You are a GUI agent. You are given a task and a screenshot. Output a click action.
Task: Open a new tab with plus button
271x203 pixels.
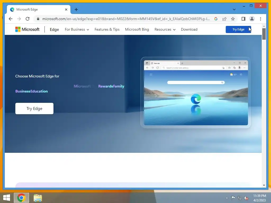[x=76, y=10]
